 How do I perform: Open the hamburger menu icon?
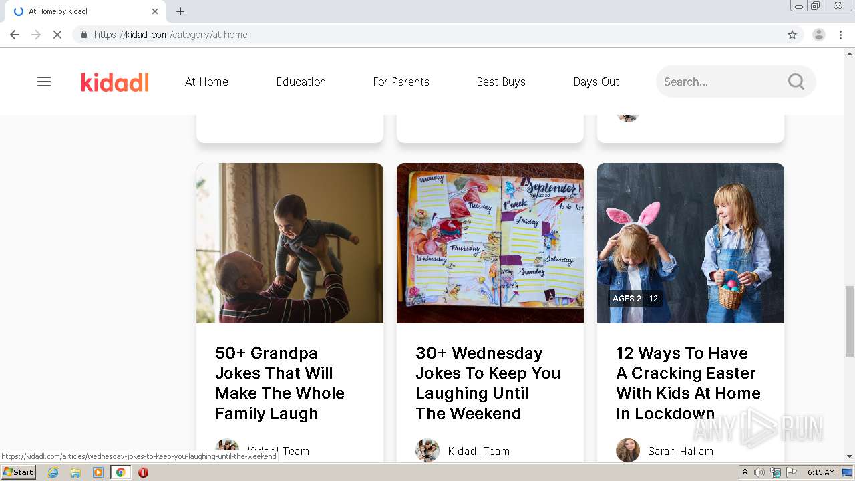point(44,82)
